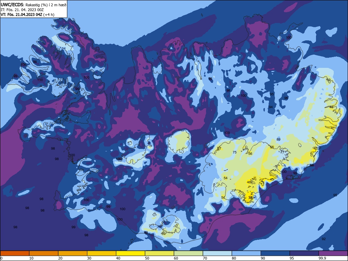Select the station reading 46
The width and height of the screenshot is (348, 261).
click(249, 182)
